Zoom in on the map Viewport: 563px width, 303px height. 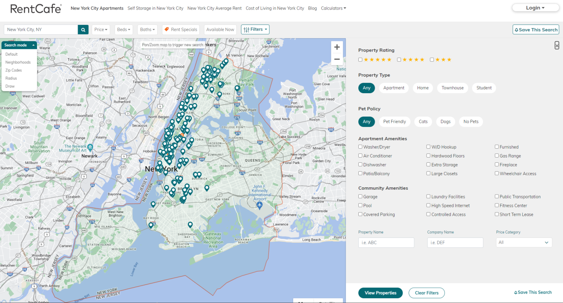[337, 47]
